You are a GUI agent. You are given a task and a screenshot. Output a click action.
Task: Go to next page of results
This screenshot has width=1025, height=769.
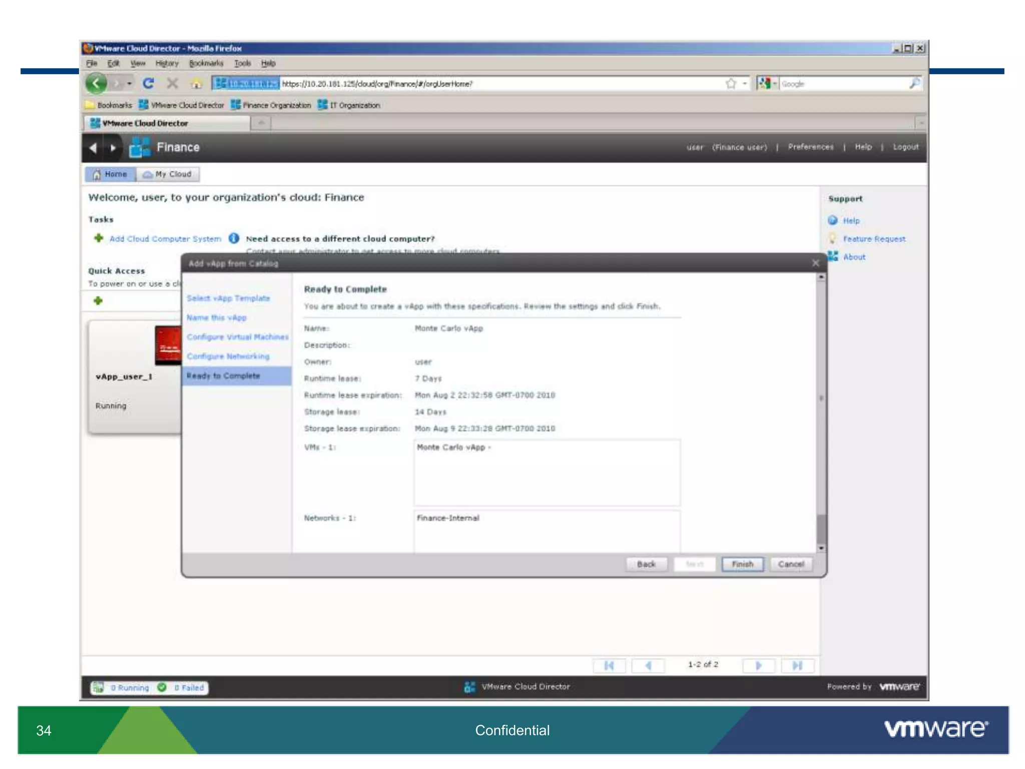pos(759,665)
